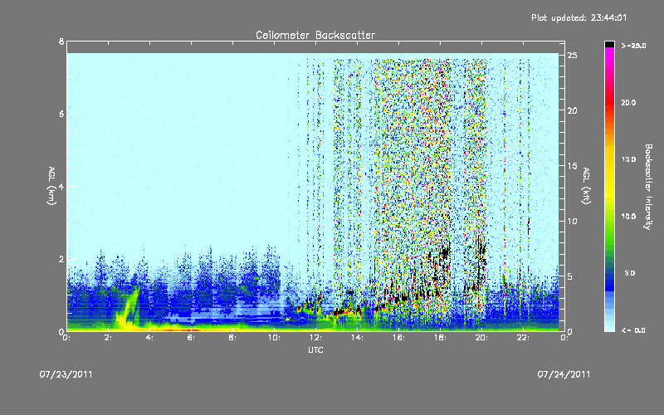Click the 07/24/2011 end date
Image resolution: width=664 pixels, height=415 pixels.
(x=564, y=374)
